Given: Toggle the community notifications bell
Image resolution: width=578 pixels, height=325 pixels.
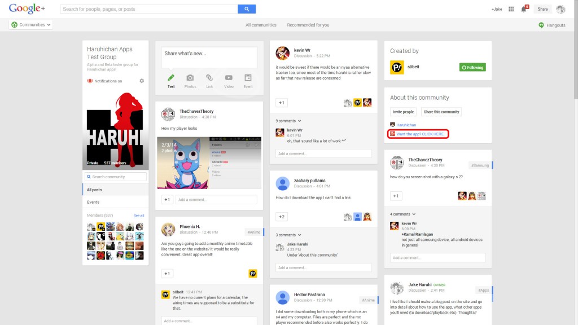Looking at the screenshot, I should (90, 81).
